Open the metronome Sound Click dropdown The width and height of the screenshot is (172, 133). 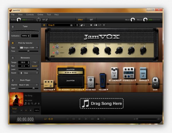(x=28, y=73)
